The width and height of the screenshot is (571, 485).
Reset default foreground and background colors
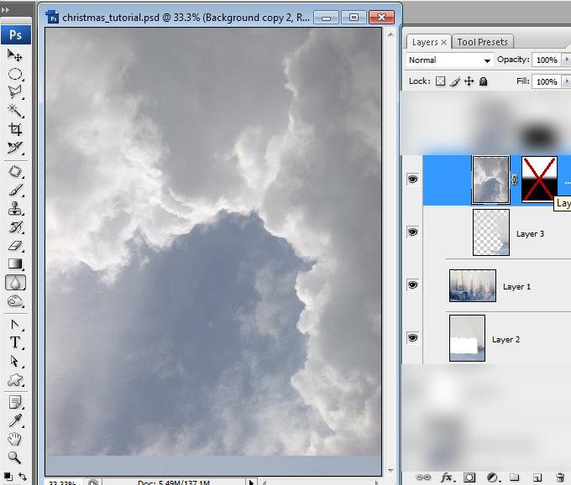(8, 477)
